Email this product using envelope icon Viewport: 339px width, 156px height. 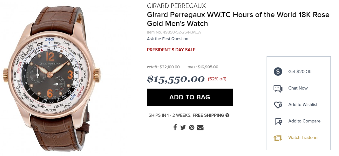coord(200,128)
